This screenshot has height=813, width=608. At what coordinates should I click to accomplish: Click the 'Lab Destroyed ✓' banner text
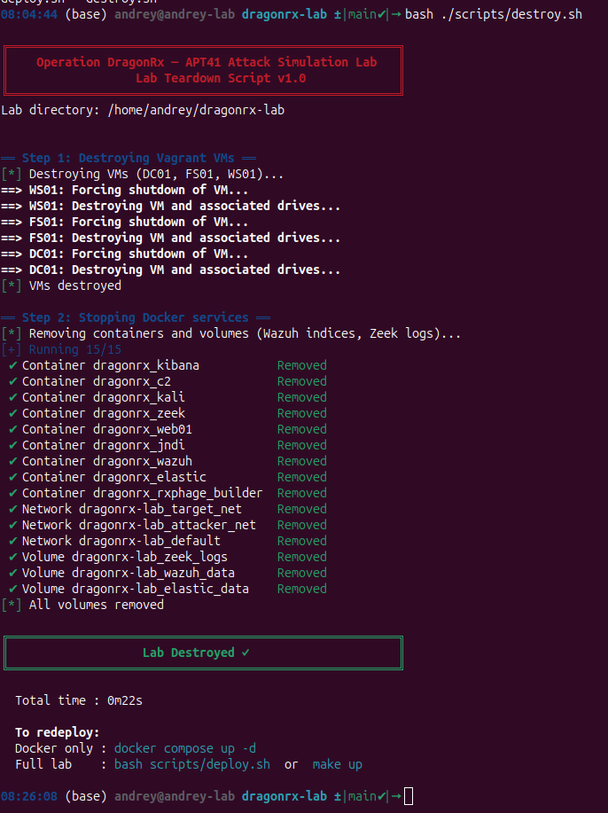coord(196,653)
